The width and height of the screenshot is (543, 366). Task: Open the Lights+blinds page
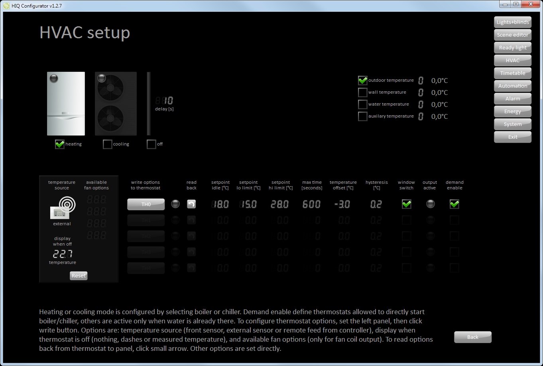point(512,22)
